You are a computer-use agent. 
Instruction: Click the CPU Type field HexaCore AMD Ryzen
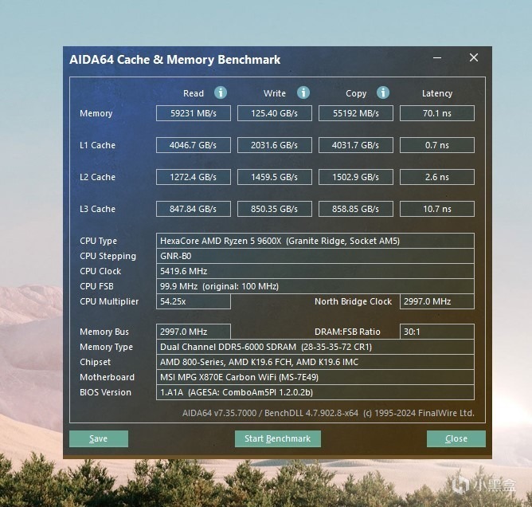(x=315, y=241)
